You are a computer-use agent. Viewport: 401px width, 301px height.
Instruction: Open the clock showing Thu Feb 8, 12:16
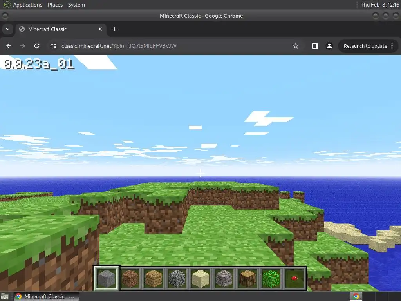(380, 5)
